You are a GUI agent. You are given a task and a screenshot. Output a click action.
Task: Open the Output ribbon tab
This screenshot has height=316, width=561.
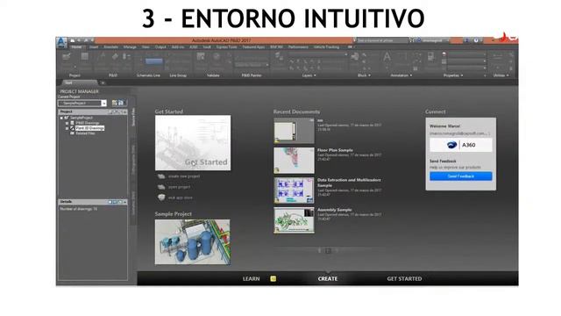[x=160, y=47]
